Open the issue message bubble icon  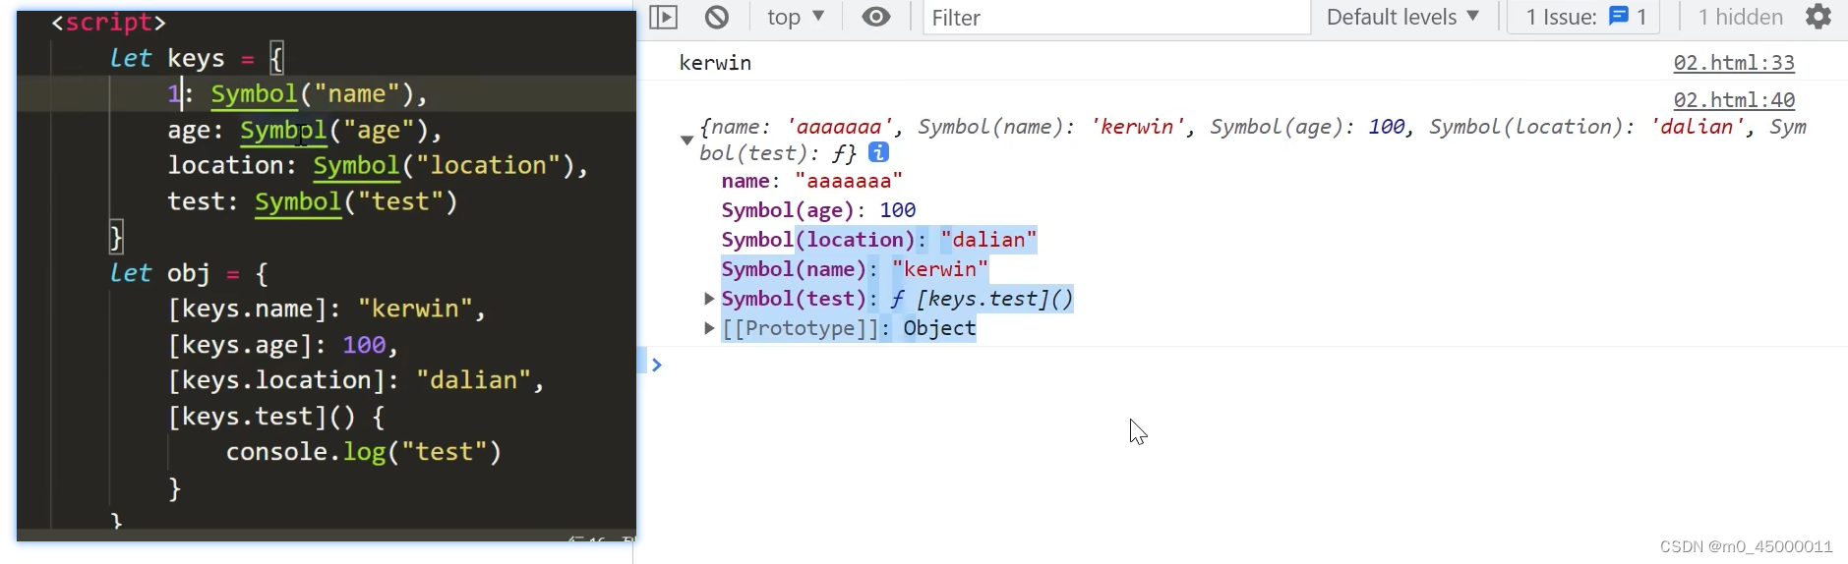1619,17
